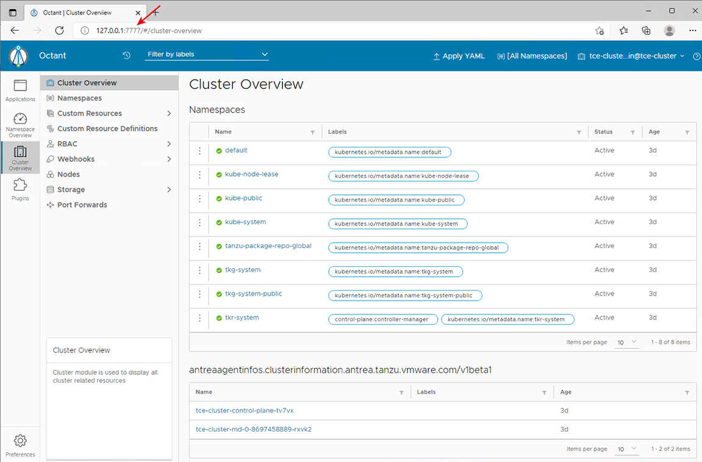
Task: Expand Custom Resources in sidebar
Action: coord(169,113)
